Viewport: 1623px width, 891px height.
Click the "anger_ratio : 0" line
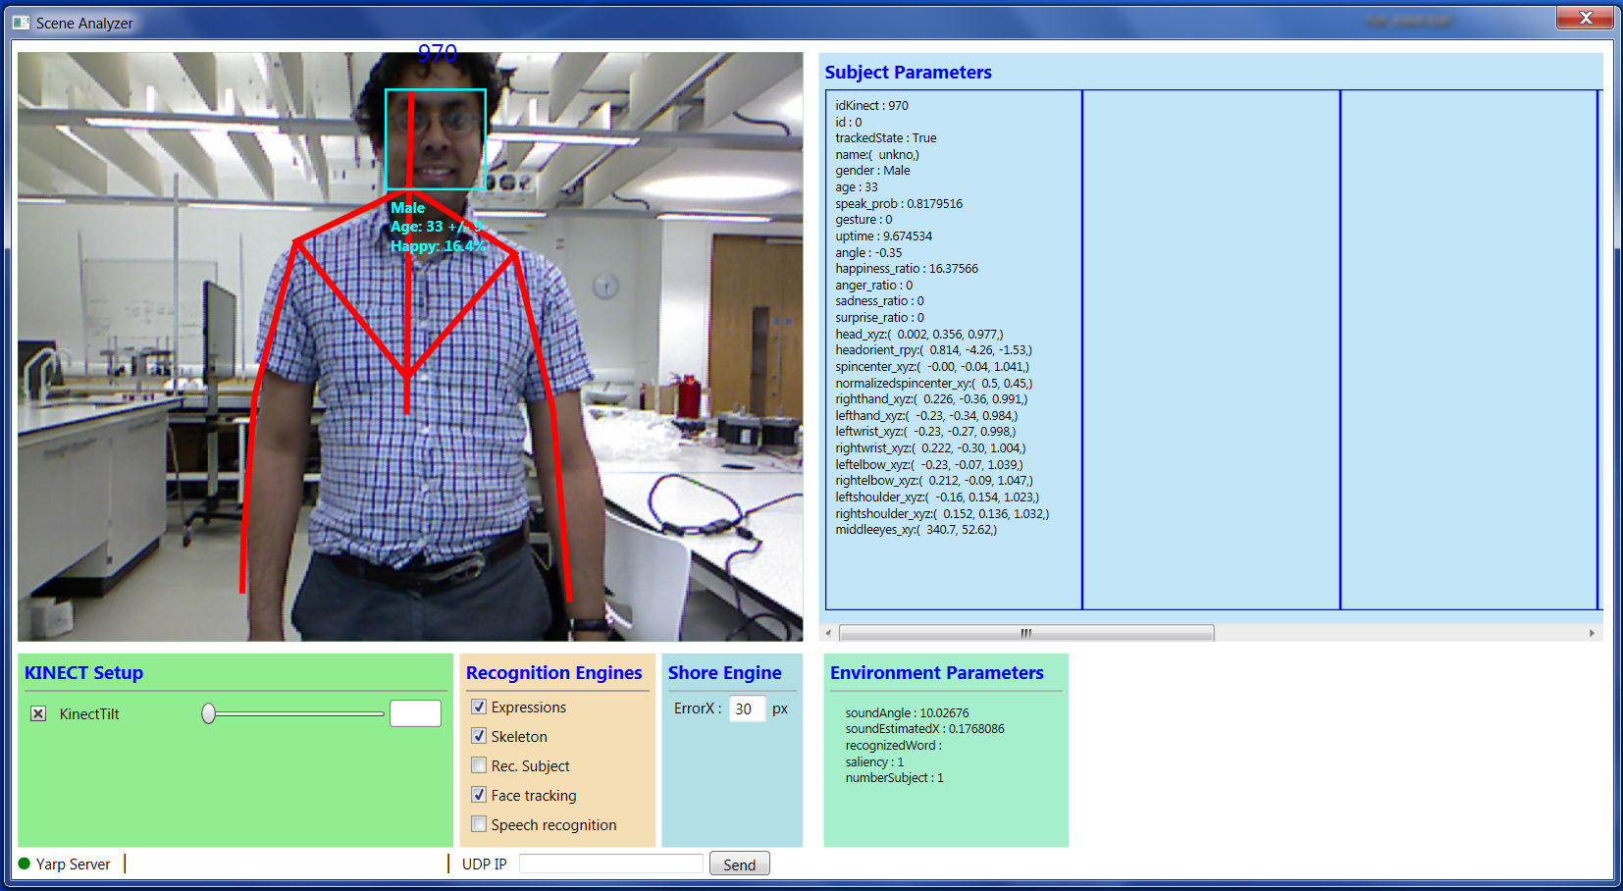[874, 286]
